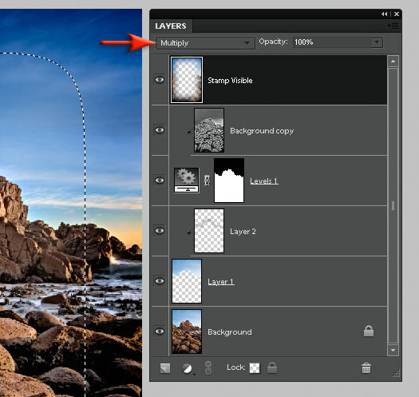Open the adjustment layer creation icon

188,368
